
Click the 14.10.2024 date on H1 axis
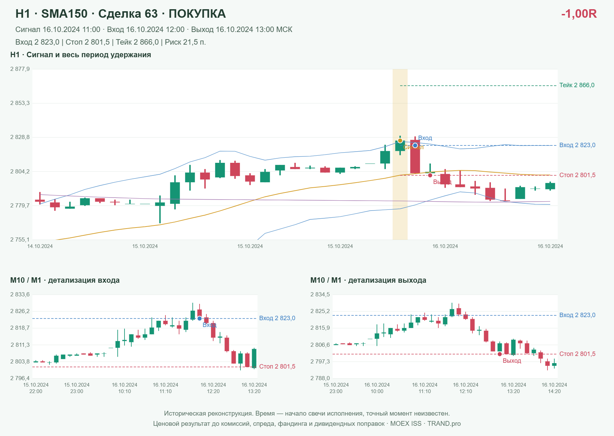[x=40, y=246]
